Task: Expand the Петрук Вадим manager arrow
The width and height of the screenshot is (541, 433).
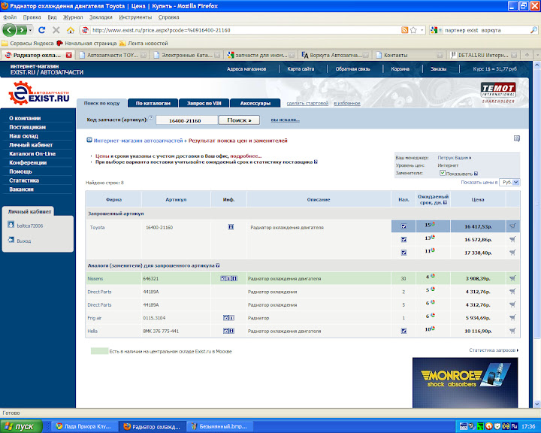Action: 470,158
